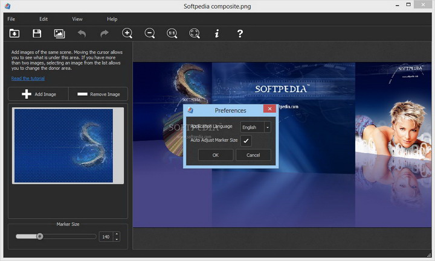The image size is (435, 261).
Task: Toggle Auto Adjust Marker Size checkbox
Action: [x=246, y=140]
